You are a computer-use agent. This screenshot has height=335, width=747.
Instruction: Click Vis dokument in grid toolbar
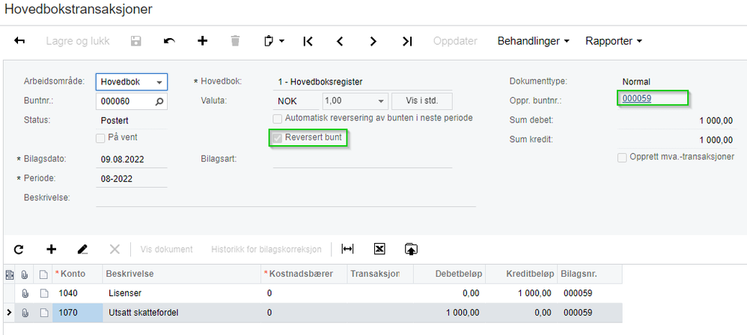point(167,249)
